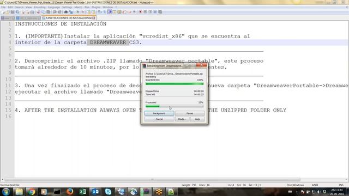
Task: Click the Save toolbar icon
Action: click(x=13, y=12)
